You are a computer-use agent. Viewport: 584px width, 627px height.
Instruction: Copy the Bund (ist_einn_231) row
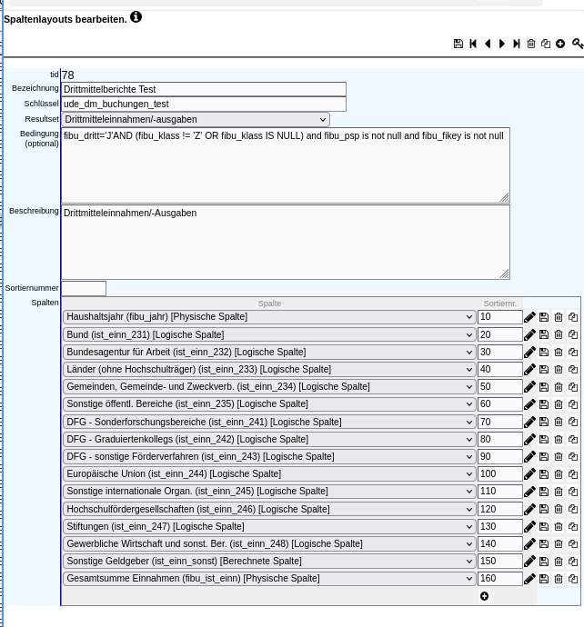pos(573,334)
